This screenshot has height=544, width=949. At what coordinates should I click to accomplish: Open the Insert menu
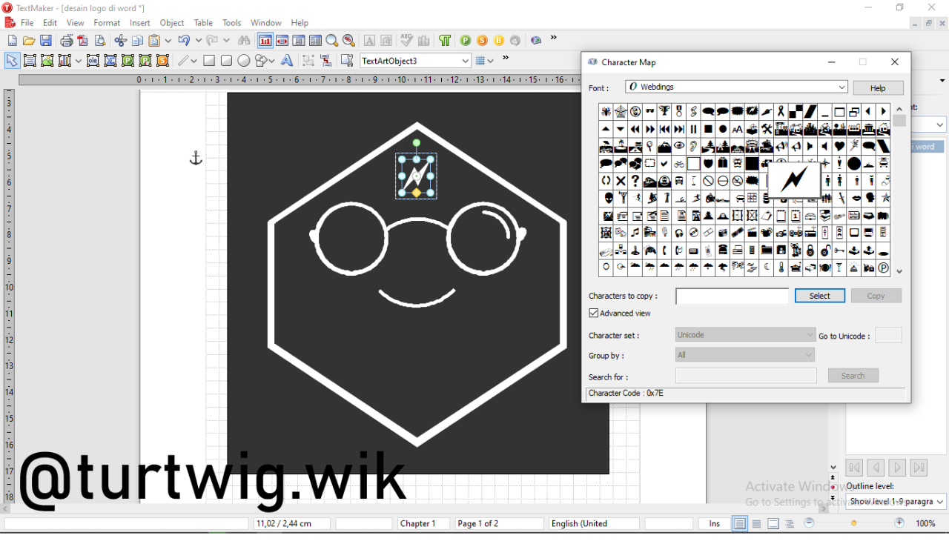point(140,23)
